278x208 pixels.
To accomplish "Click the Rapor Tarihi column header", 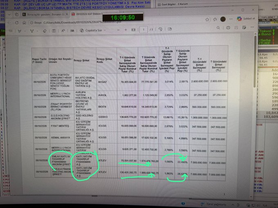I will 39,60.
